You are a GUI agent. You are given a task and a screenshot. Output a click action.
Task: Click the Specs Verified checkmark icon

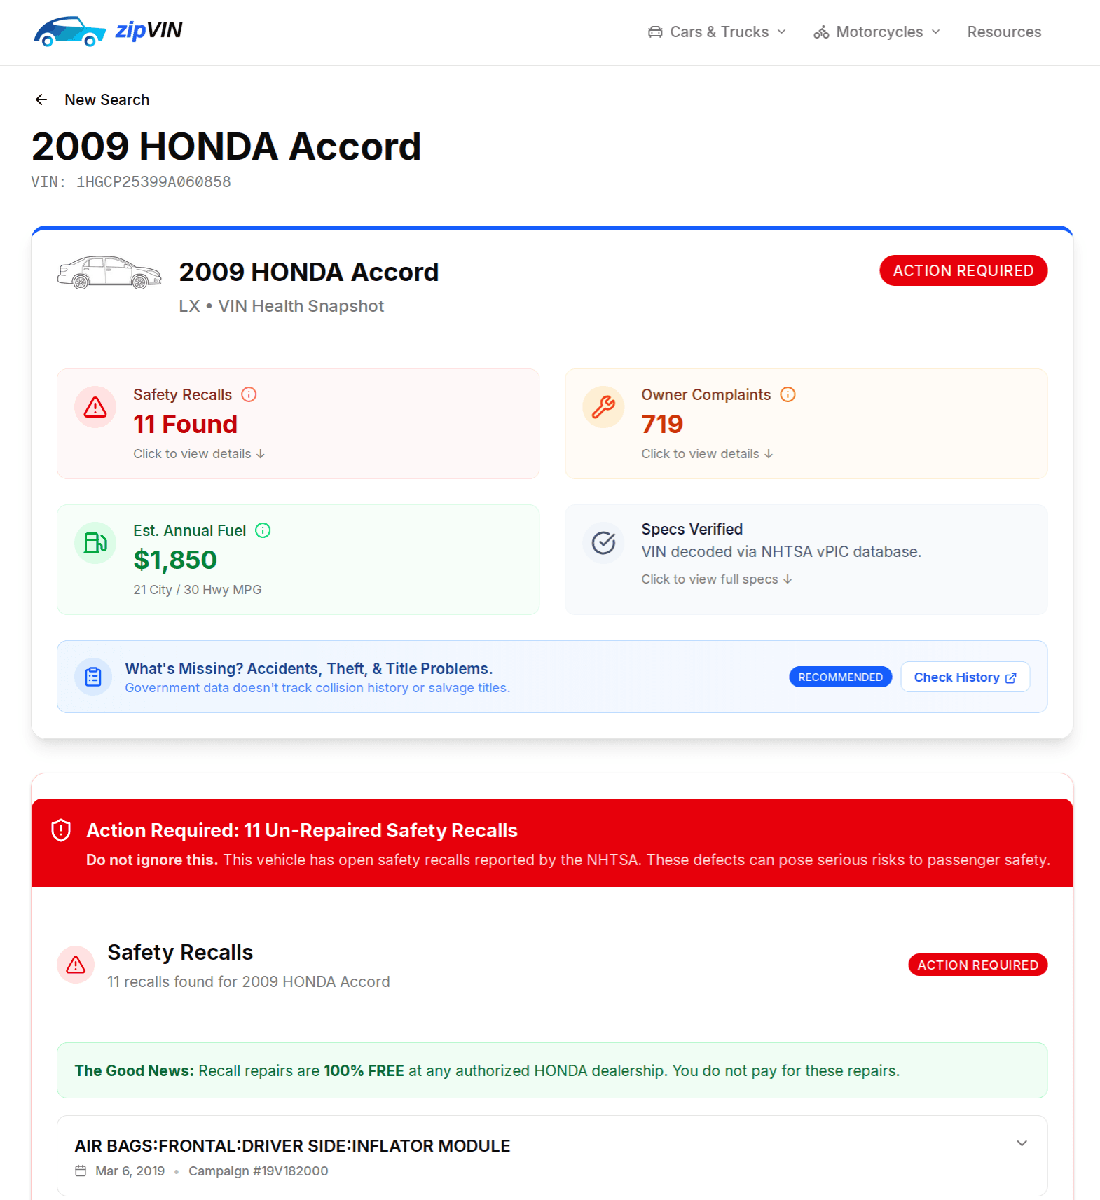click(603, 543)
